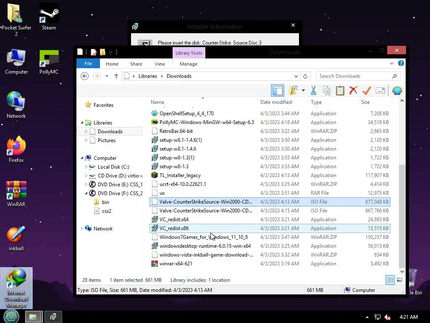Click the shell Start button on taskbar
Image resolution: width=430 pixels, height=323 pixels.
point(11,317)
